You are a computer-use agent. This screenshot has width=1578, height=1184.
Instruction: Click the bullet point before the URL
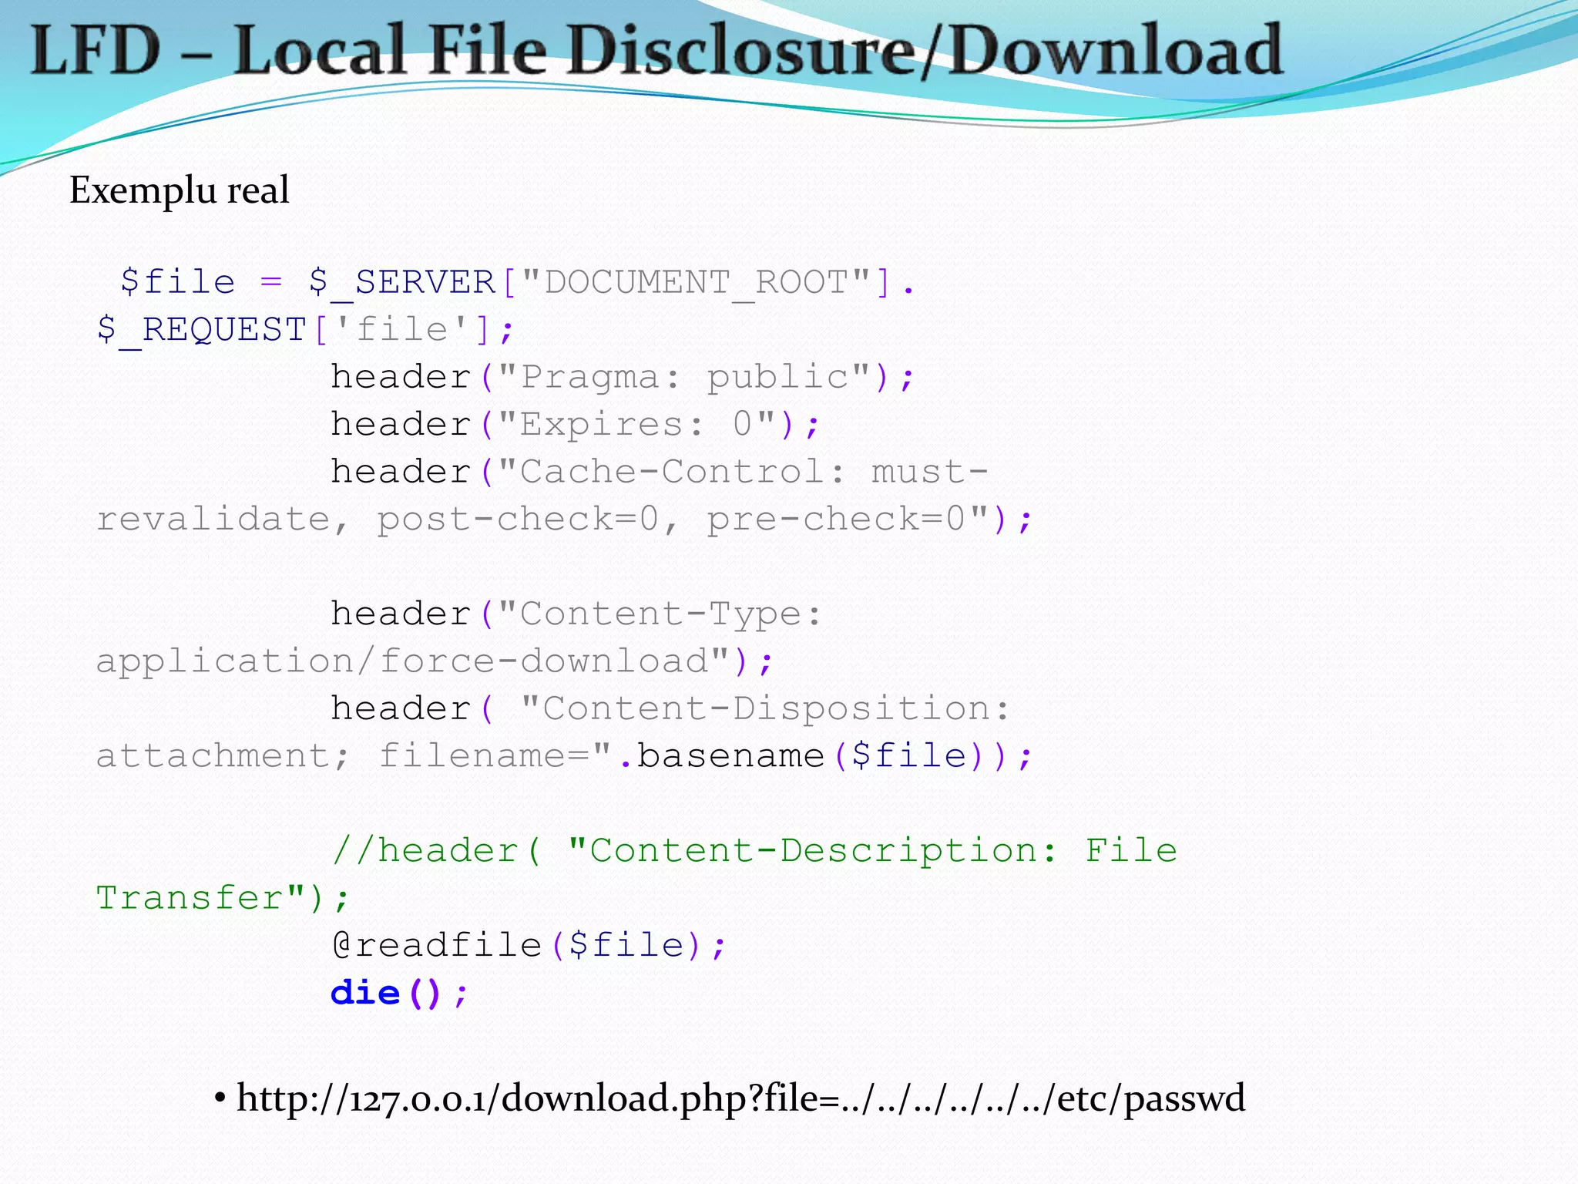point(220,1098)
